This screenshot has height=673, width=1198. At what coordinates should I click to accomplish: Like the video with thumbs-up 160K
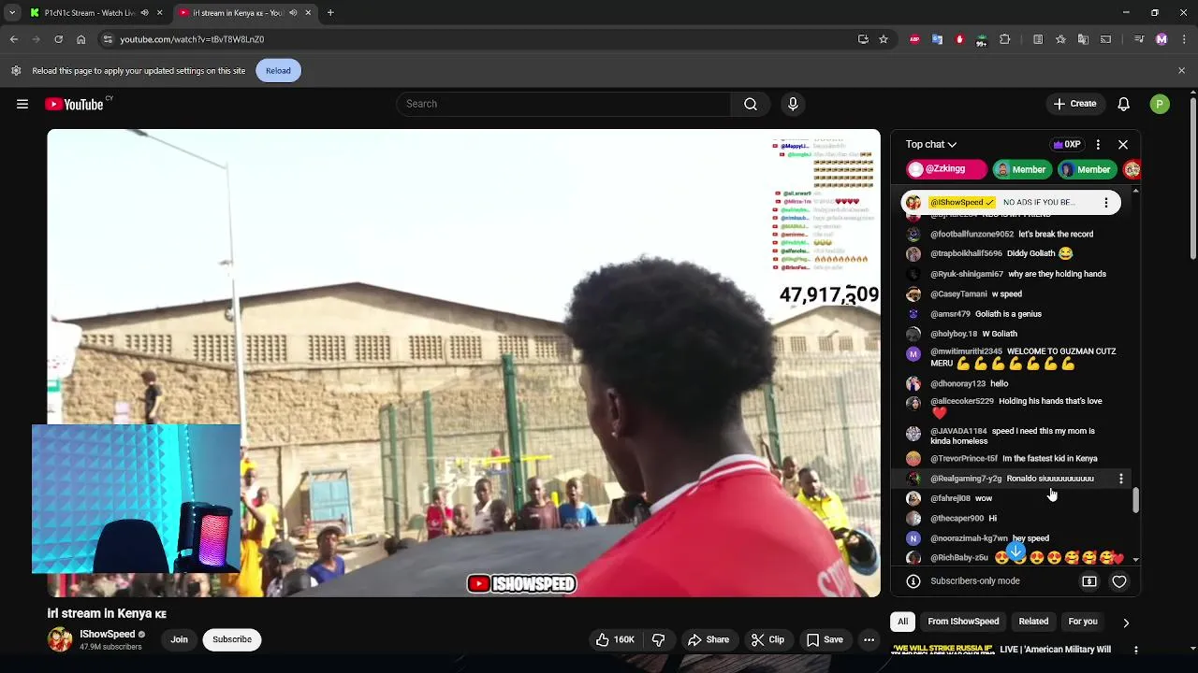click(x=616, y=639)
